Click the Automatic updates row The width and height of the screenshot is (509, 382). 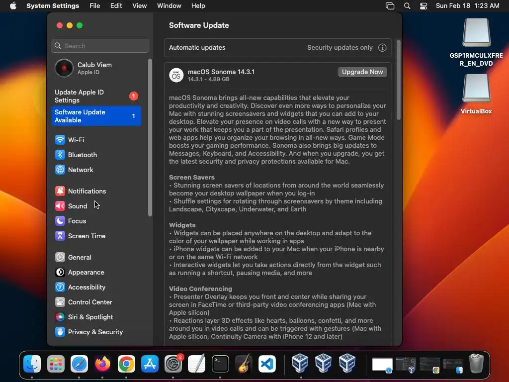[x=278, y=48]
